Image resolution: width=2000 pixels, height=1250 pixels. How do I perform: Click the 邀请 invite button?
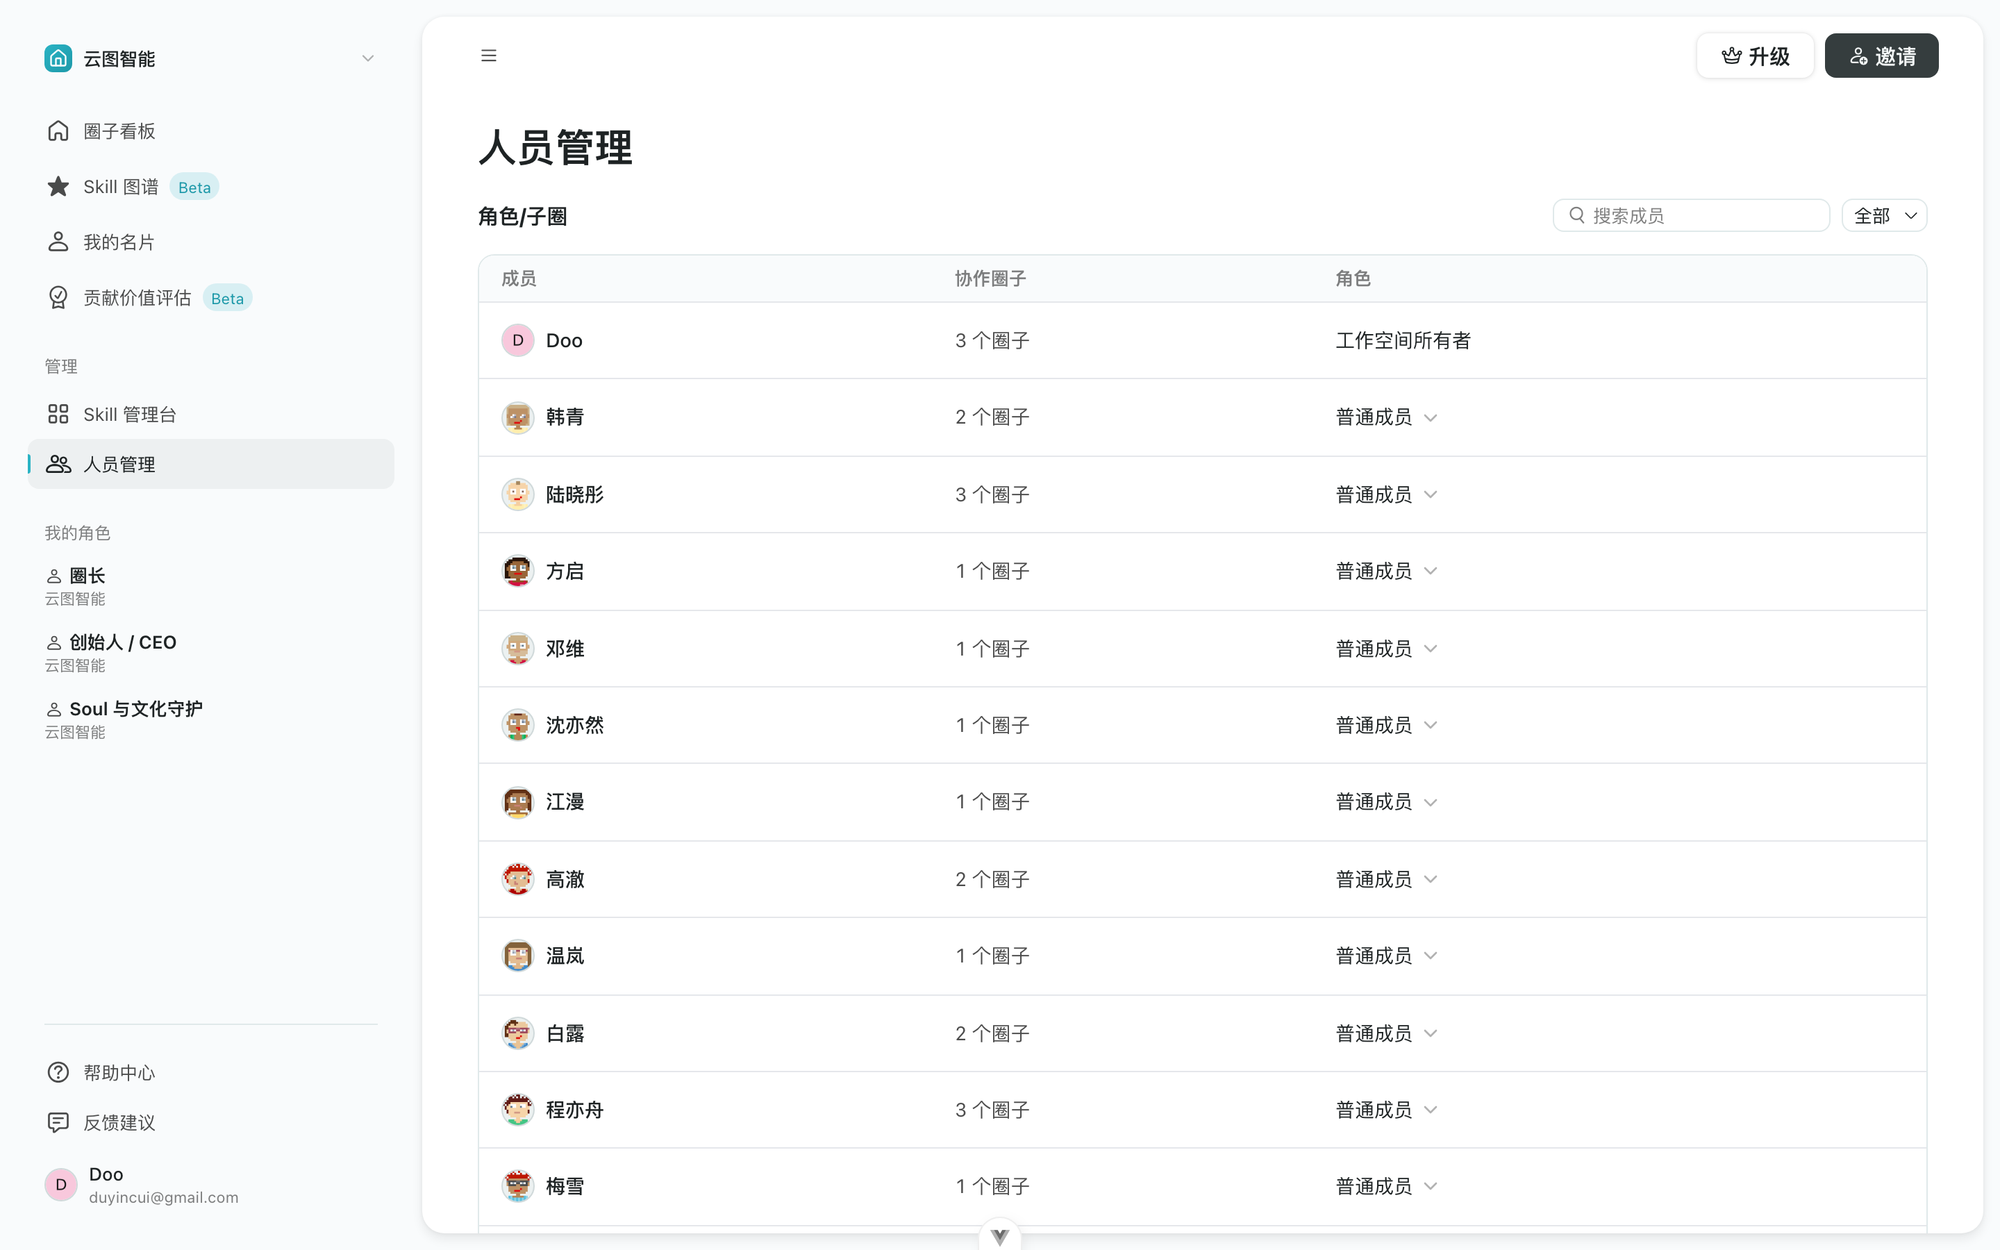1882,56
